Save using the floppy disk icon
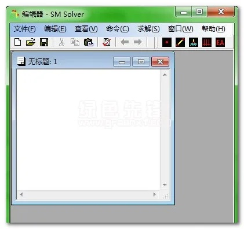The width and height of the screenshot is (244, 229). click(44, 42)
